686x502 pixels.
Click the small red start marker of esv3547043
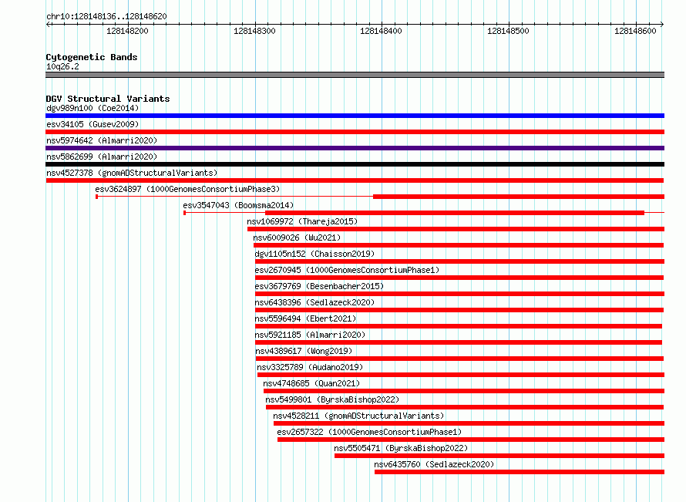click(x=185, y=213)
